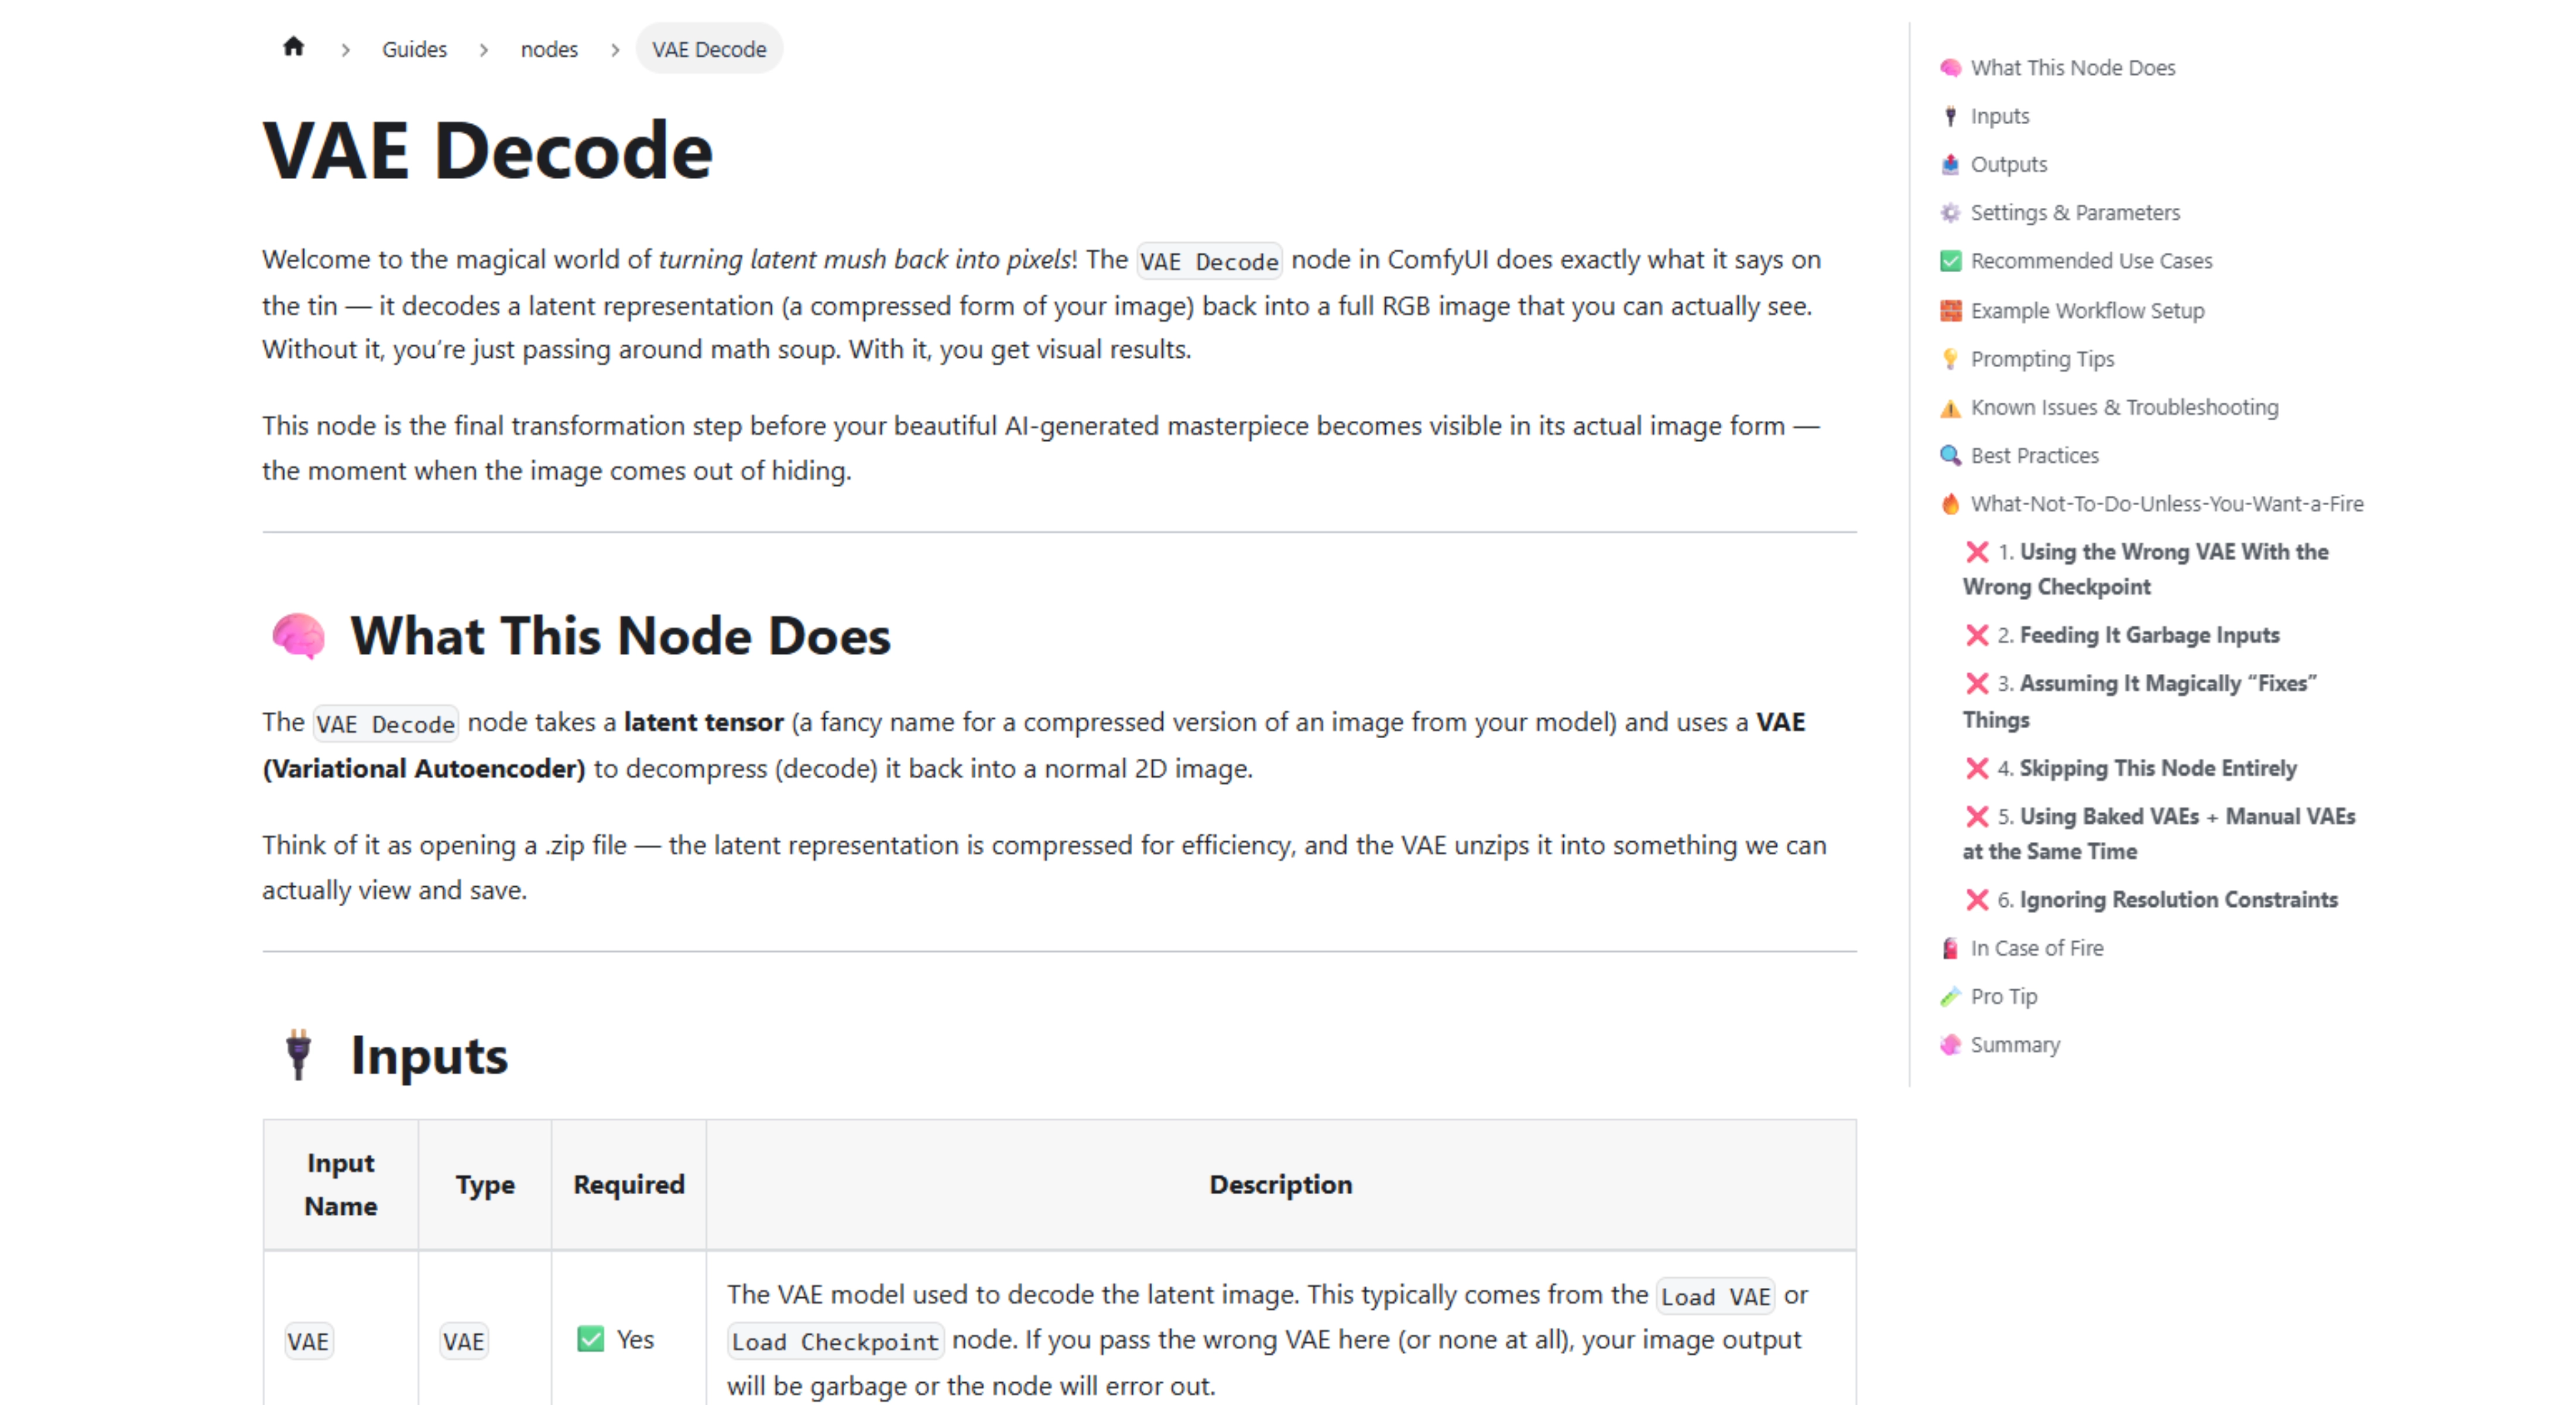Toggle the green Yes checkbox in the VAE input row

click(591, 1339)
